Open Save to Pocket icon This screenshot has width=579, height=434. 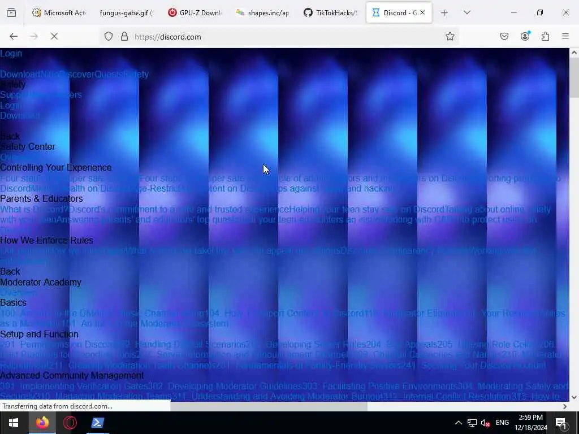click(504, 36)
